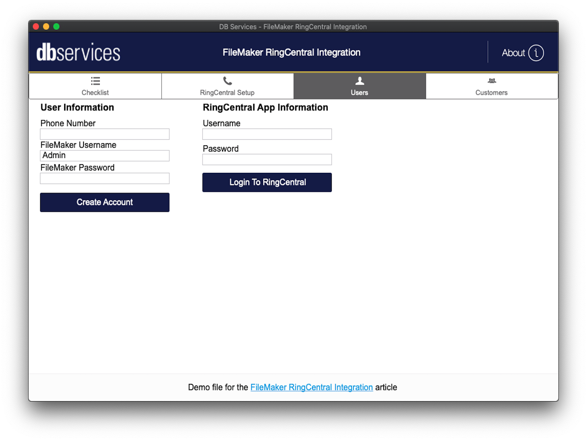Viewport: 587px width, 441px height.
Task: Close the window with the red button
Action: [36, 26]
